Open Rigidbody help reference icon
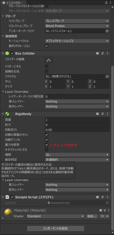Image resolution: width=114 pixels, height=235 pixels. [x=97, y=114]
